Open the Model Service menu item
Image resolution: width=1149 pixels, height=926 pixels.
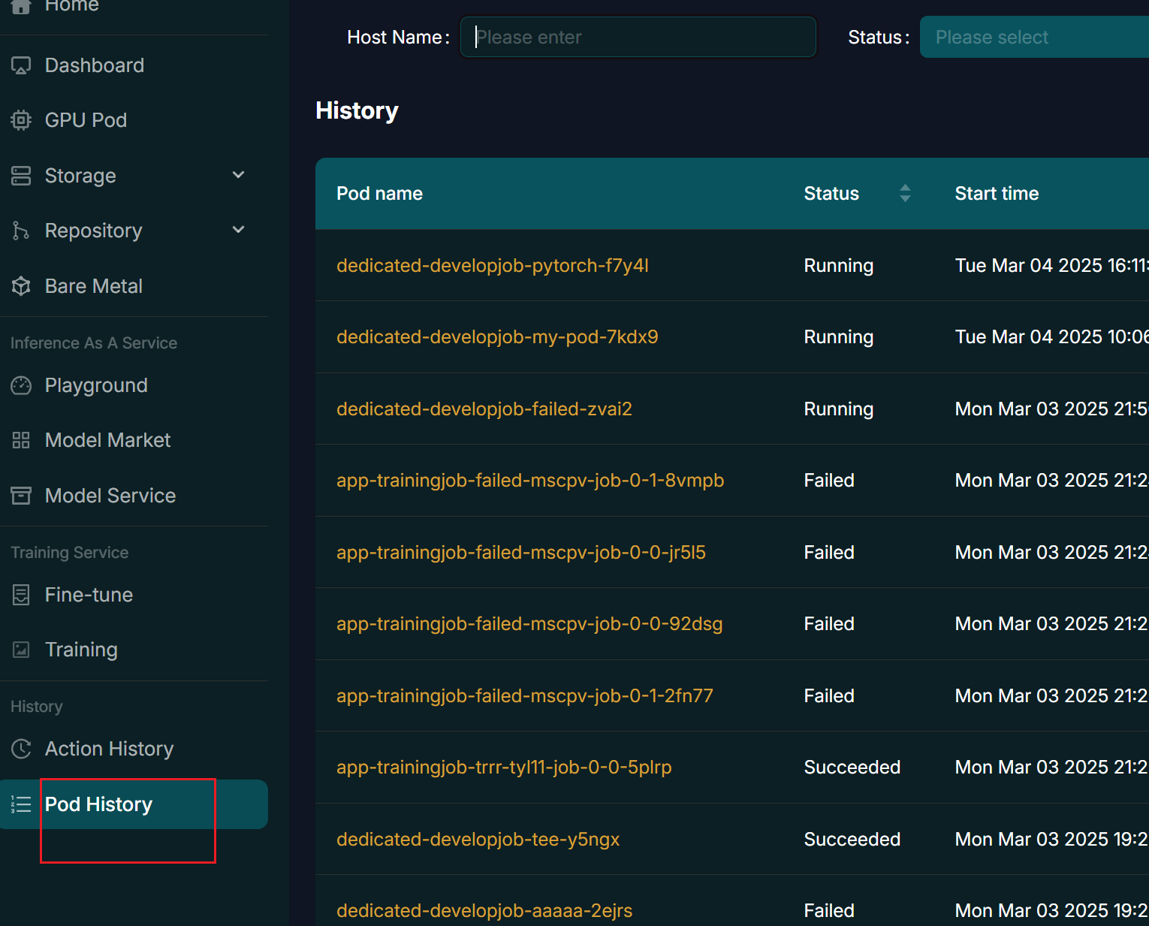point(110,496)
